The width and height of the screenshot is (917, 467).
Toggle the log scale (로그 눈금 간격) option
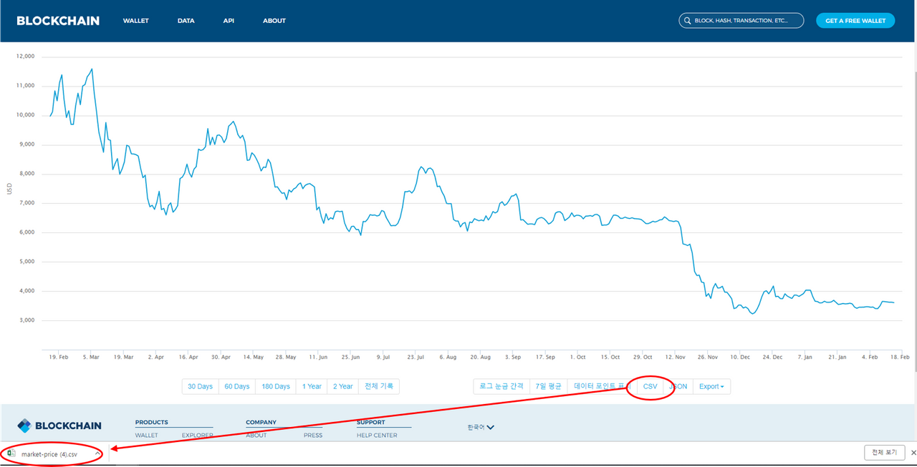(501, 386)
